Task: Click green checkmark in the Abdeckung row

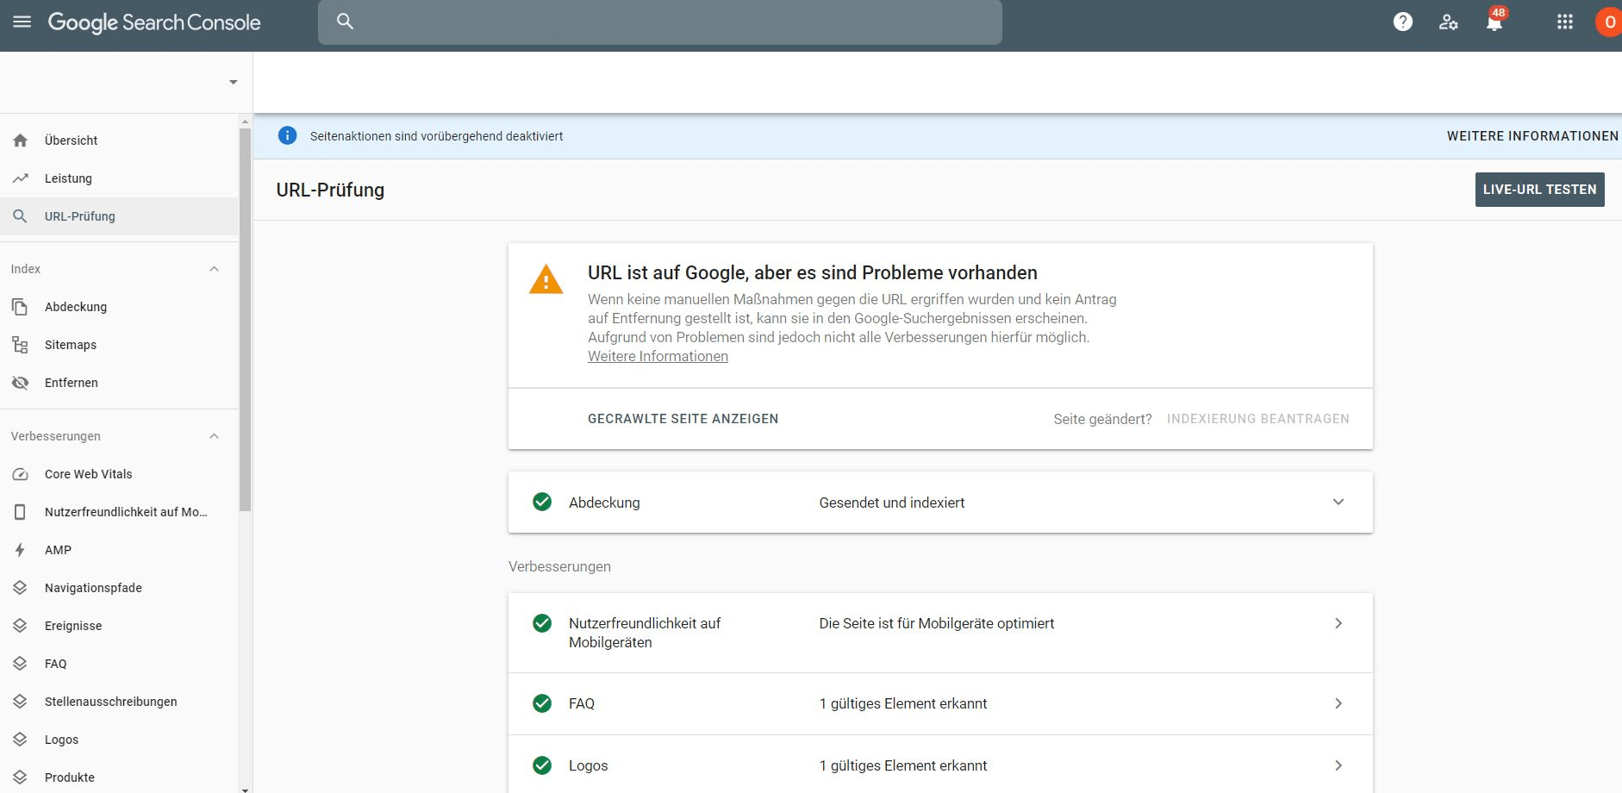Action: (542, 502)
